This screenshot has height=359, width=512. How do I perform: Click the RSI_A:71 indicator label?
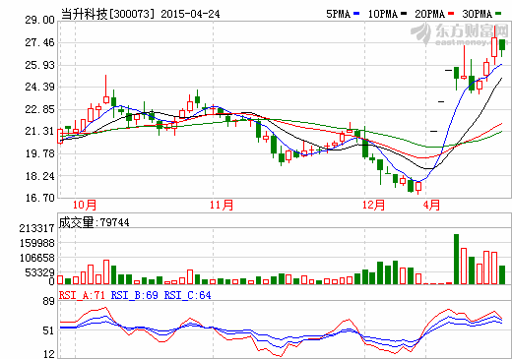[x=82, y=295]
